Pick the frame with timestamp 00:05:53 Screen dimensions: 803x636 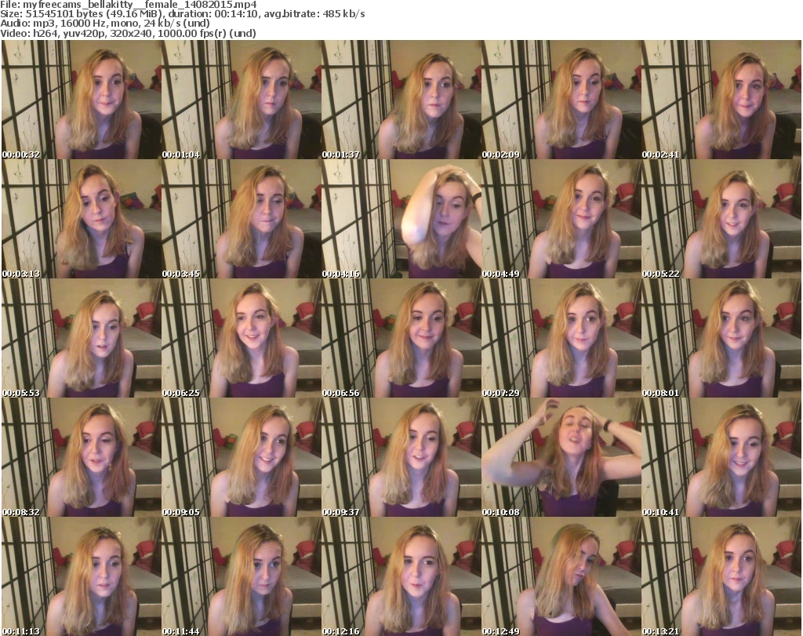tap(82, 339)
